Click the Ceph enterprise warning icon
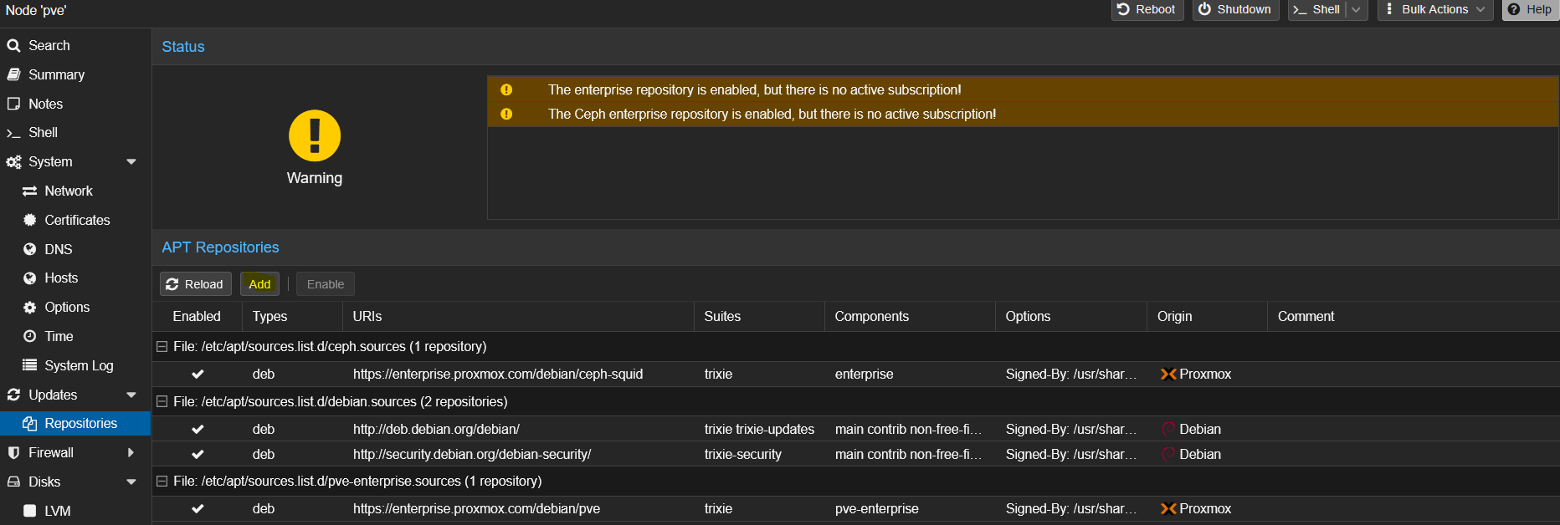Image resolution: width=1560 pixels, height=525 pixels. point(506,114)
